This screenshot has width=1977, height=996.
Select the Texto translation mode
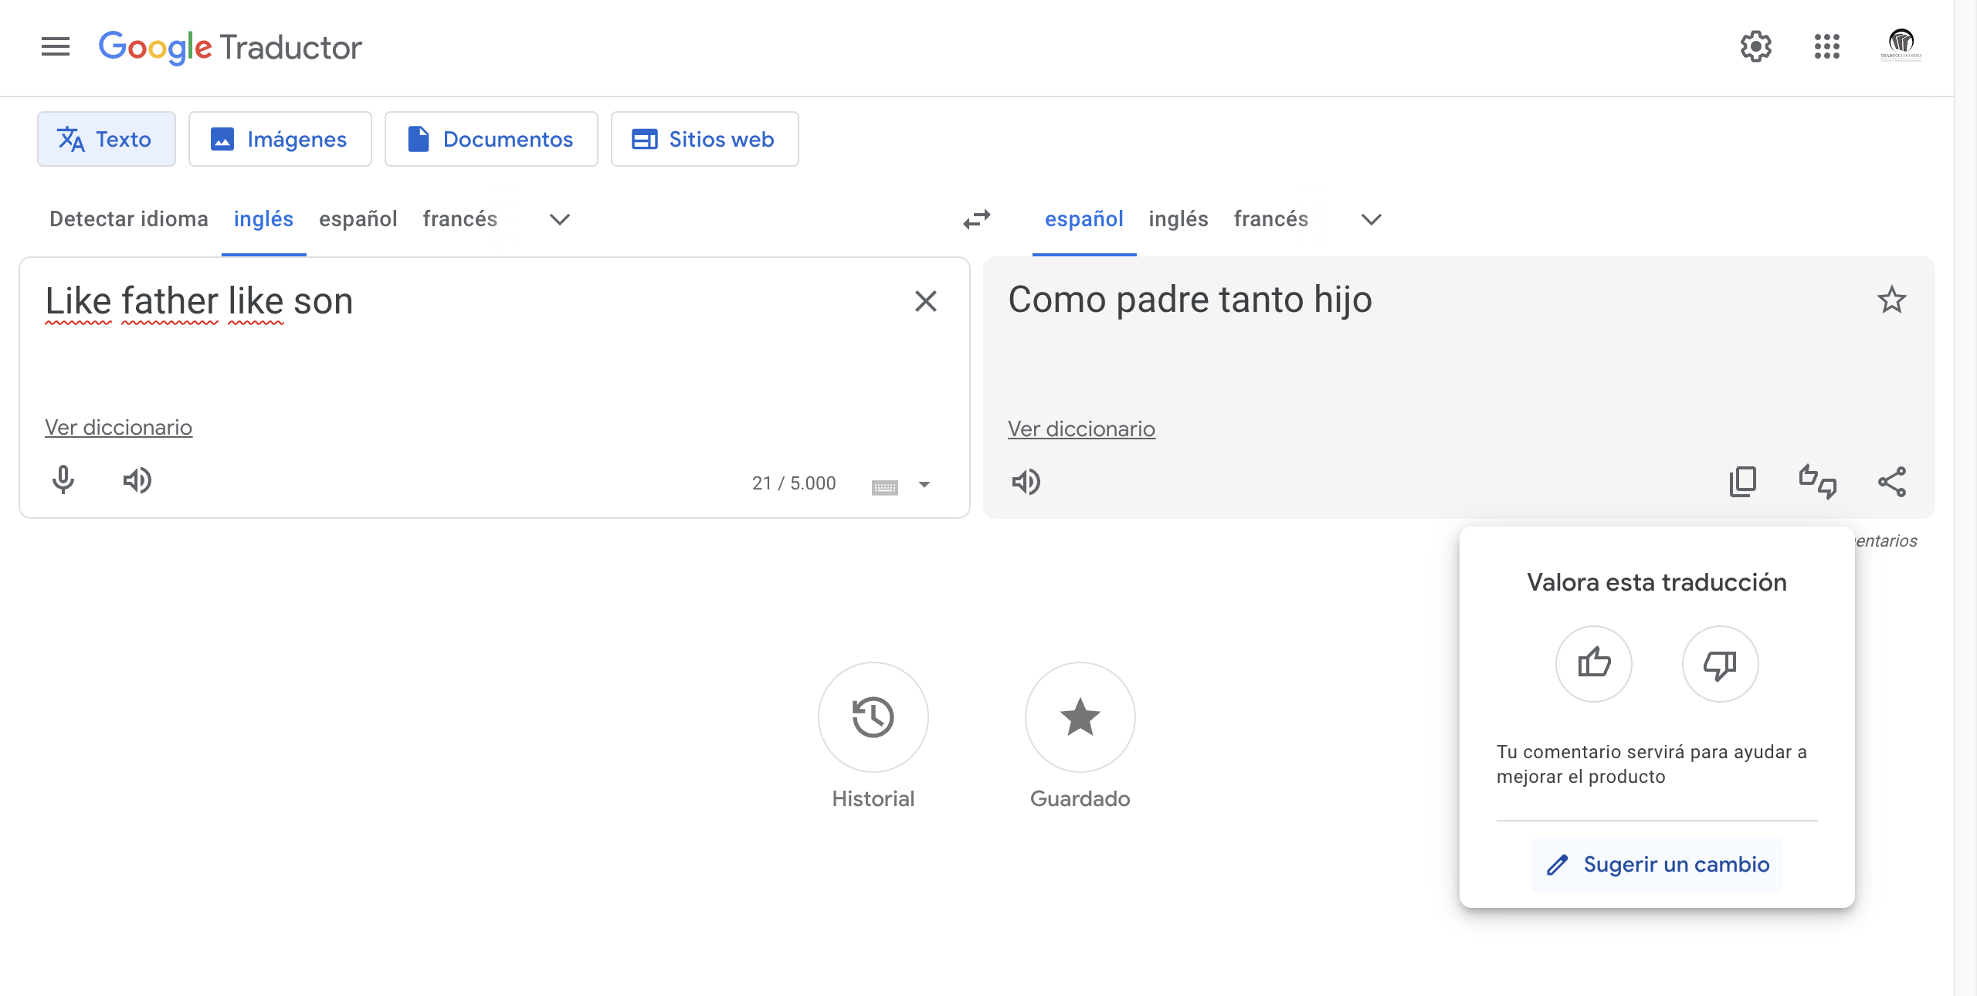[x=107, y=139]
